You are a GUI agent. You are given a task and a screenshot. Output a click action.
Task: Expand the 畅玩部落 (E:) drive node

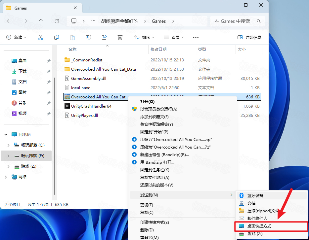[8, 156]
